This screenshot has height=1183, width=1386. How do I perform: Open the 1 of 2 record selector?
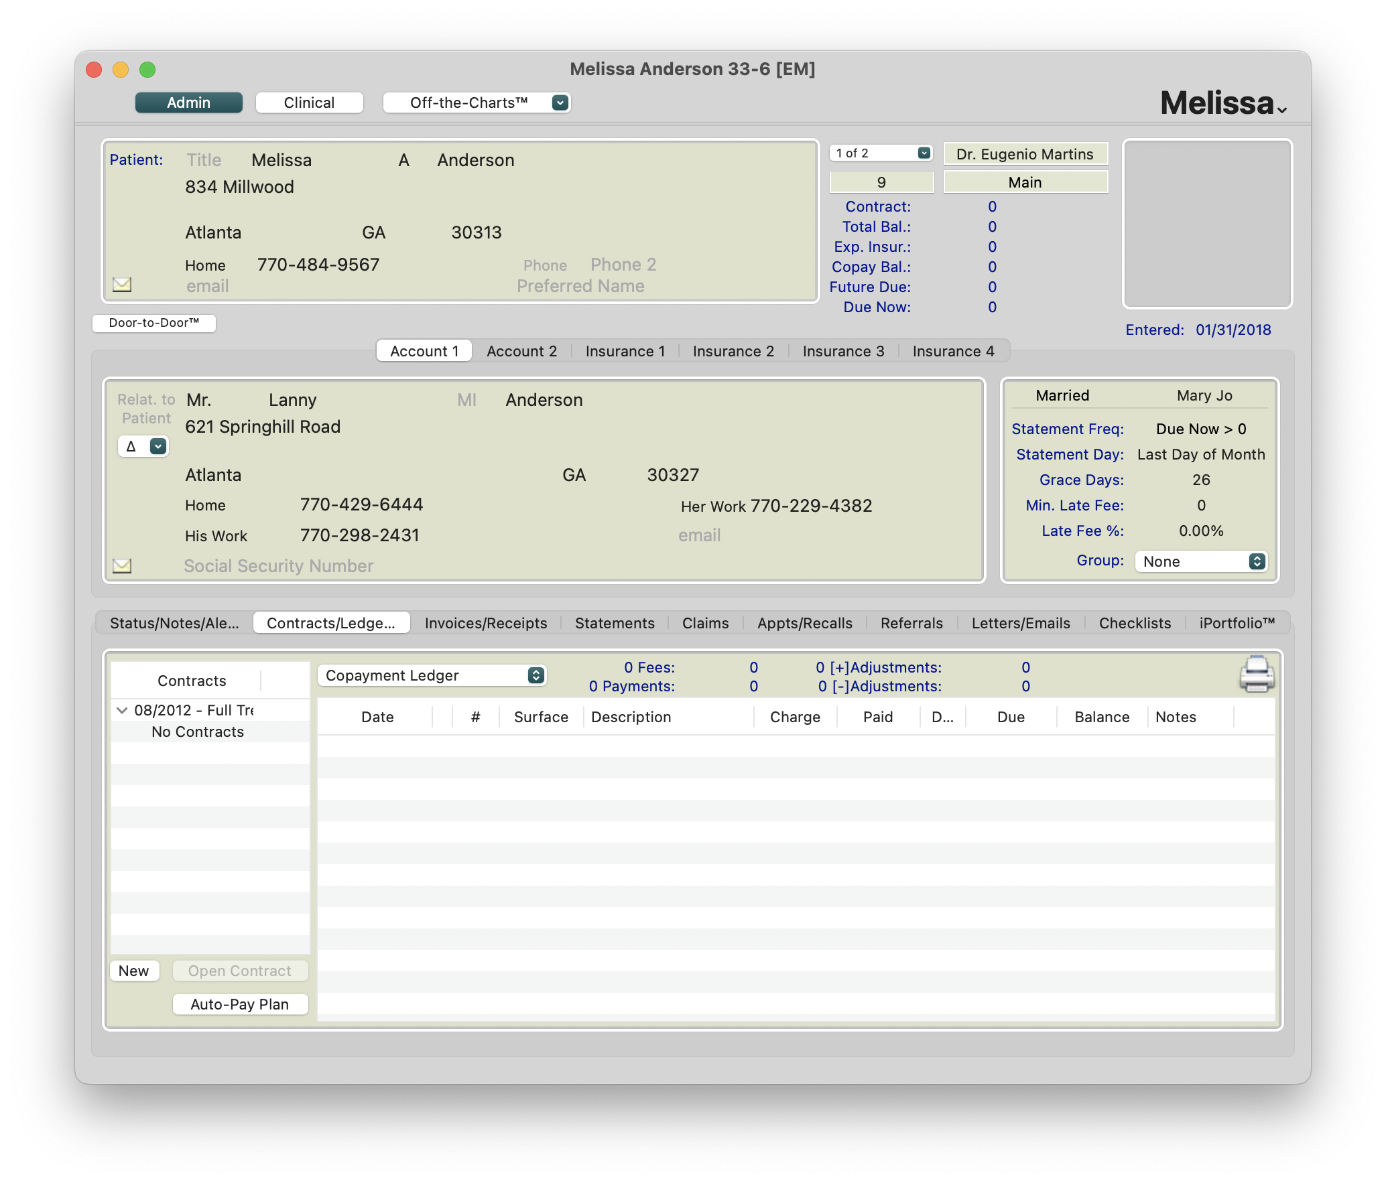click(881, 153)
